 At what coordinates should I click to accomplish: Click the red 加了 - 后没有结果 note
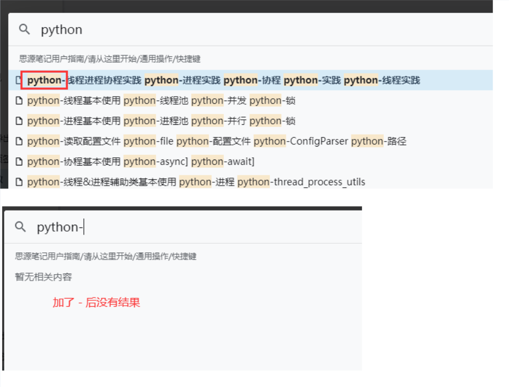coord(96,302)
